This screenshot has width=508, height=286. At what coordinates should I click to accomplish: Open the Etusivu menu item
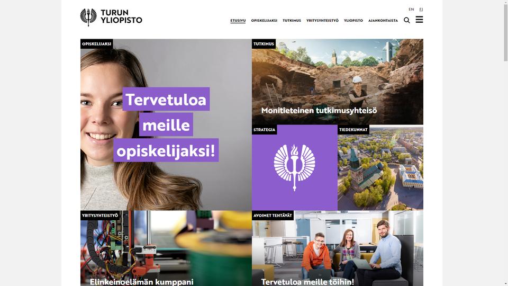tap(238, 21)
